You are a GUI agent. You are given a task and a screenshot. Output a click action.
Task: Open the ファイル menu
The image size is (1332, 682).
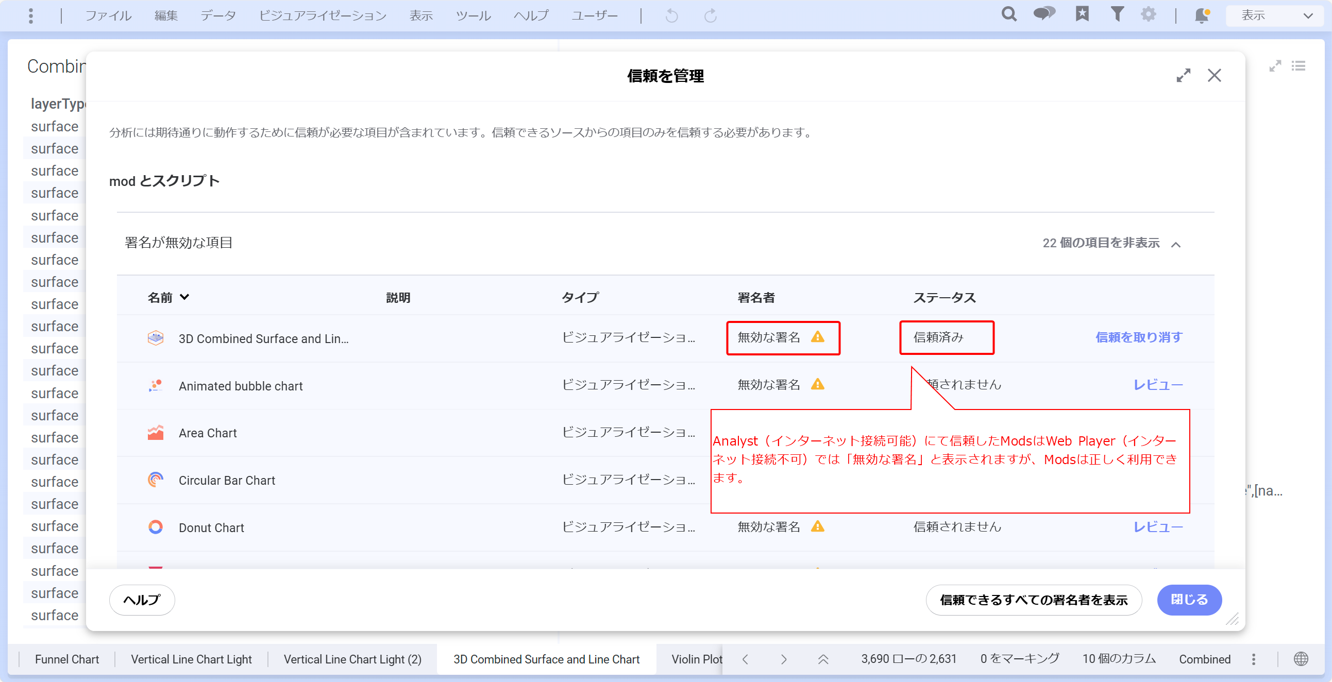(x=109, y=15)
